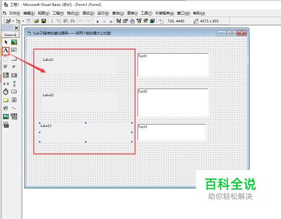
Task: Select the Line control tool
Action: [14, 108]
